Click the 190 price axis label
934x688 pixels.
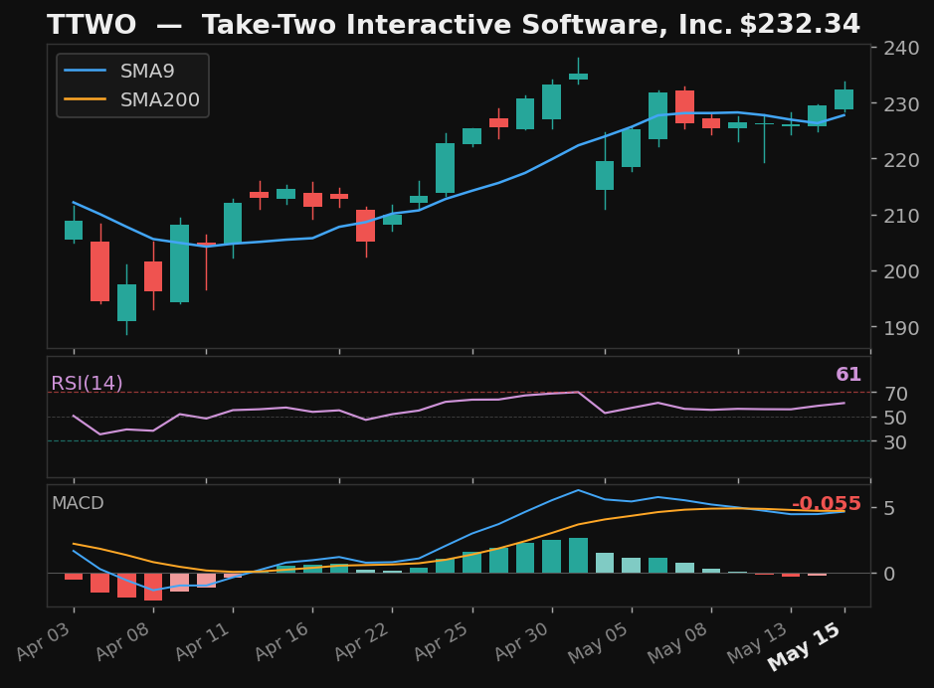coord(901,327)
